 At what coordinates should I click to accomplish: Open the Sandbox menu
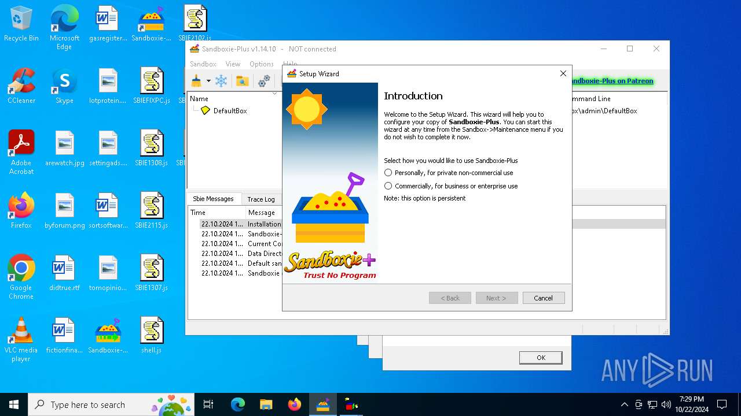pyautogui.click(x=203, y=64)
